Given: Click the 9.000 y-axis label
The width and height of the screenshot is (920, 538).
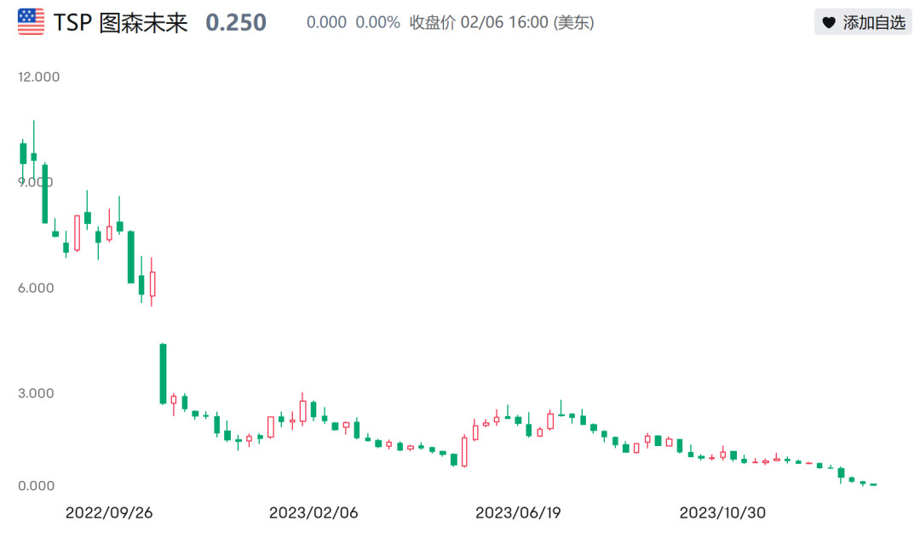Looking at the screenshot, I should pyautogui.click(x=35, y=182).
